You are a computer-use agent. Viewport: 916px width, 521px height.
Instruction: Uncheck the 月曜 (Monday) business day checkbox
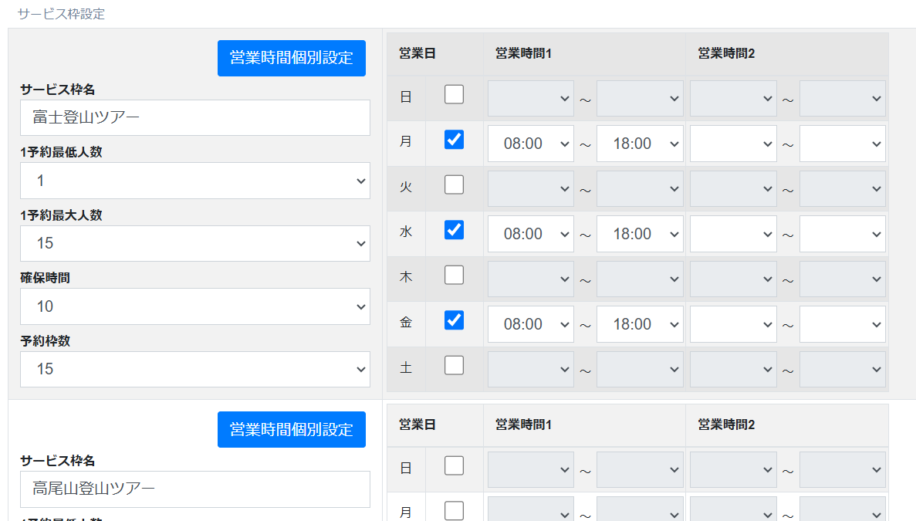tap(454, 140)
